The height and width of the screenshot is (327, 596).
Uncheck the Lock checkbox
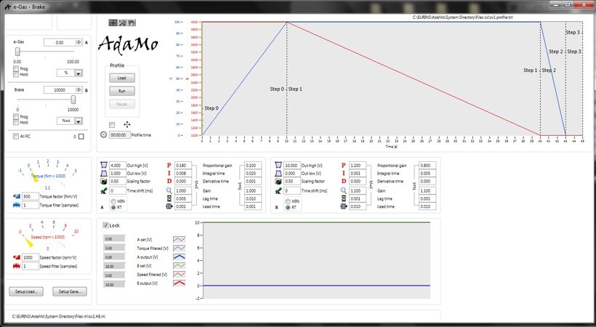106,225
